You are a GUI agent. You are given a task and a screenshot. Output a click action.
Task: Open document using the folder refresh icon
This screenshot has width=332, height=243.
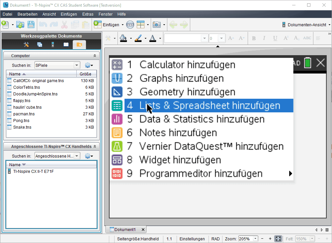[20, 25]
